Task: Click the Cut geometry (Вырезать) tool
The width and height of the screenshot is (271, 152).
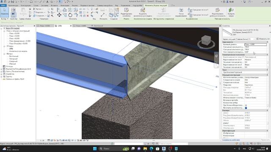Action: pos(39,12)
